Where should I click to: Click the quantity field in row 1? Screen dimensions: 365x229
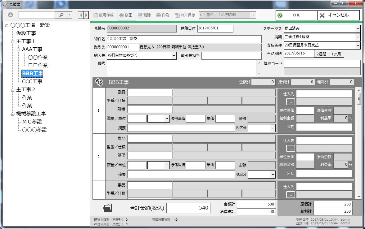pyautogui.click(x=137, y=119)
